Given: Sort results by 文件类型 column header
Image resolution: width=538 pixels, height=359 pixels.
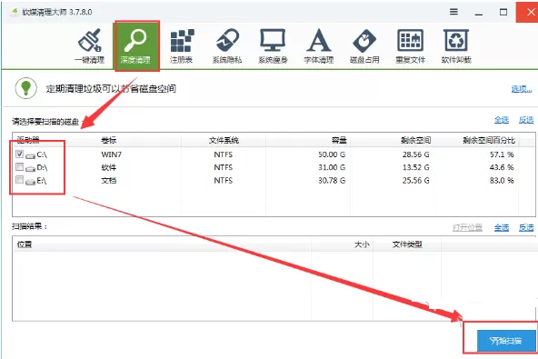Looking at the screenshot, I should tap(407, 244).
